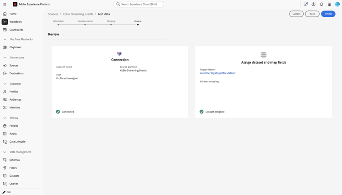Open the Audiences sidebar icon

[x=5, y=100]
